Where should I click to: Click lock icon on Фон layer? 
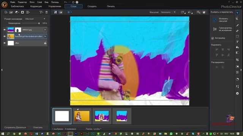(45, 43)
